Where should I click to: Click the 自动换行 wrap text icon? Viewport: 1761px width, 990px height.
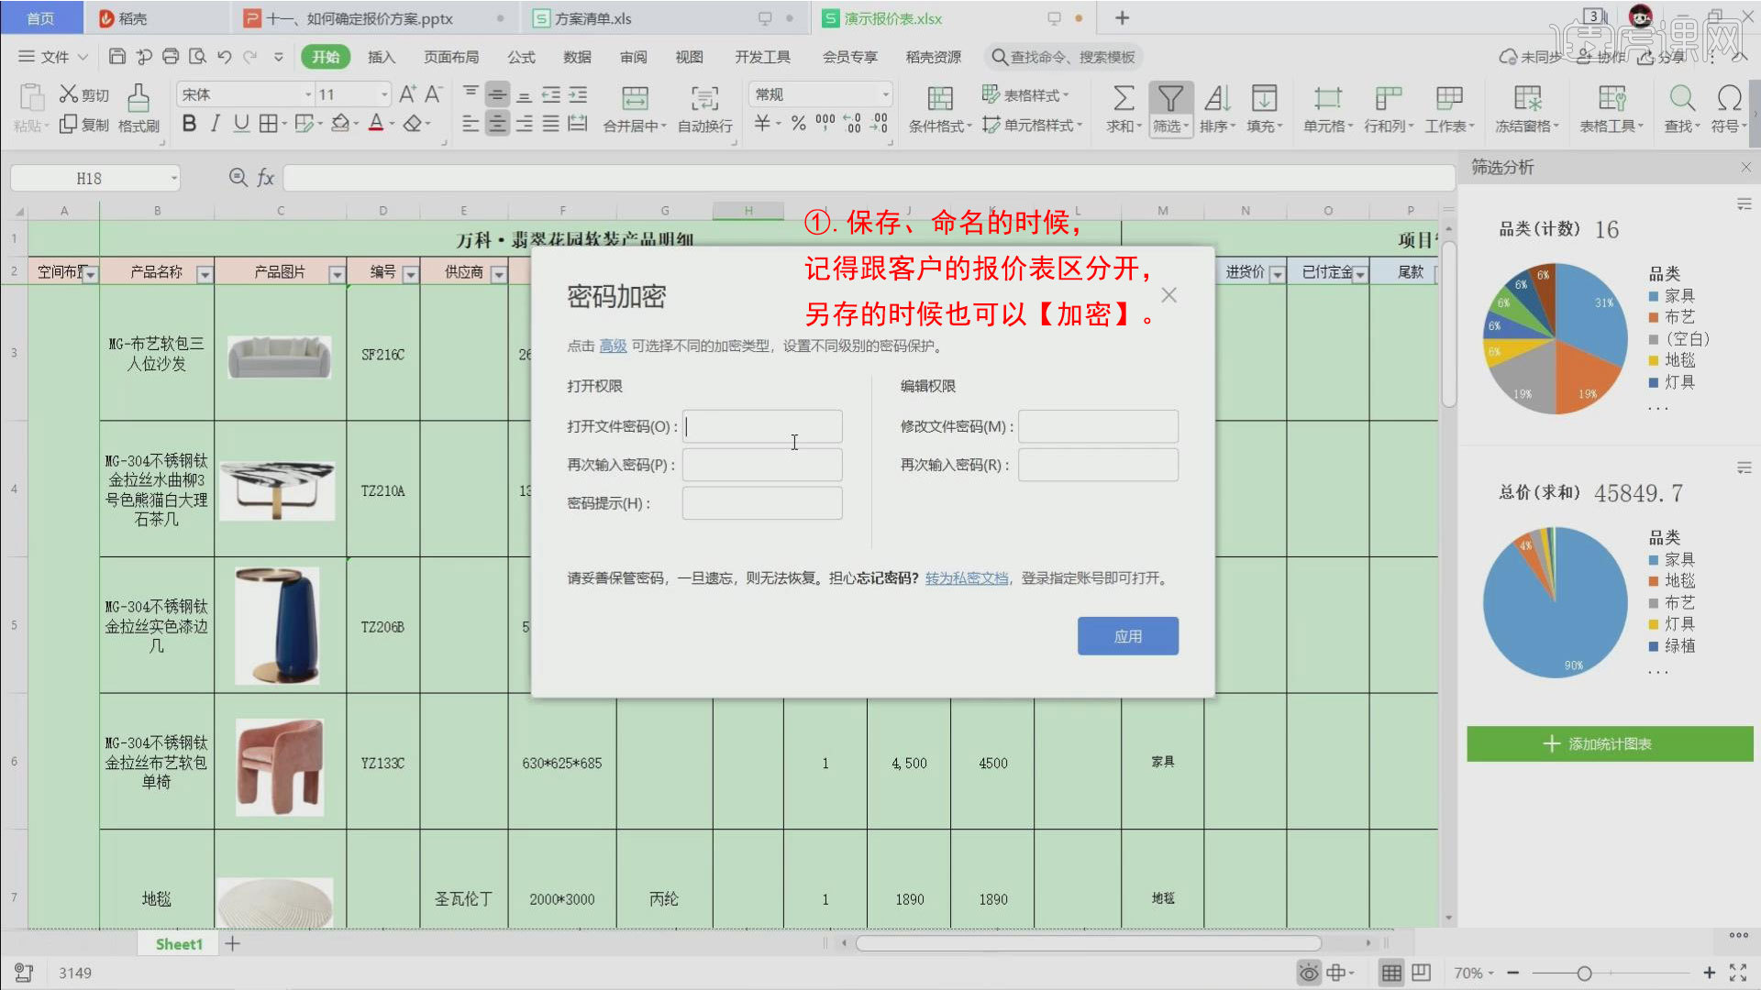pos(704,98)
